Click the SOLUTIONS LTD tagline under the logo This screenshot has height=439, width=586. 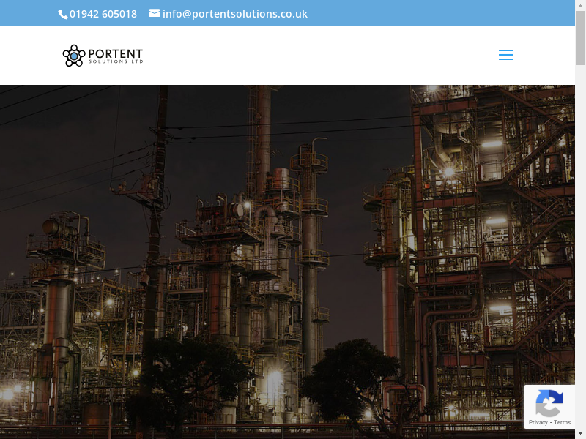116,62
